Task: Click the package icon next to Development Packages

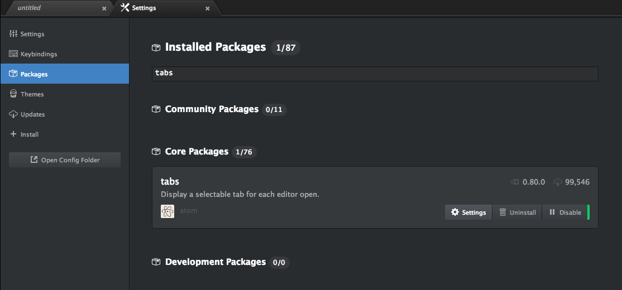Action: 156,262
